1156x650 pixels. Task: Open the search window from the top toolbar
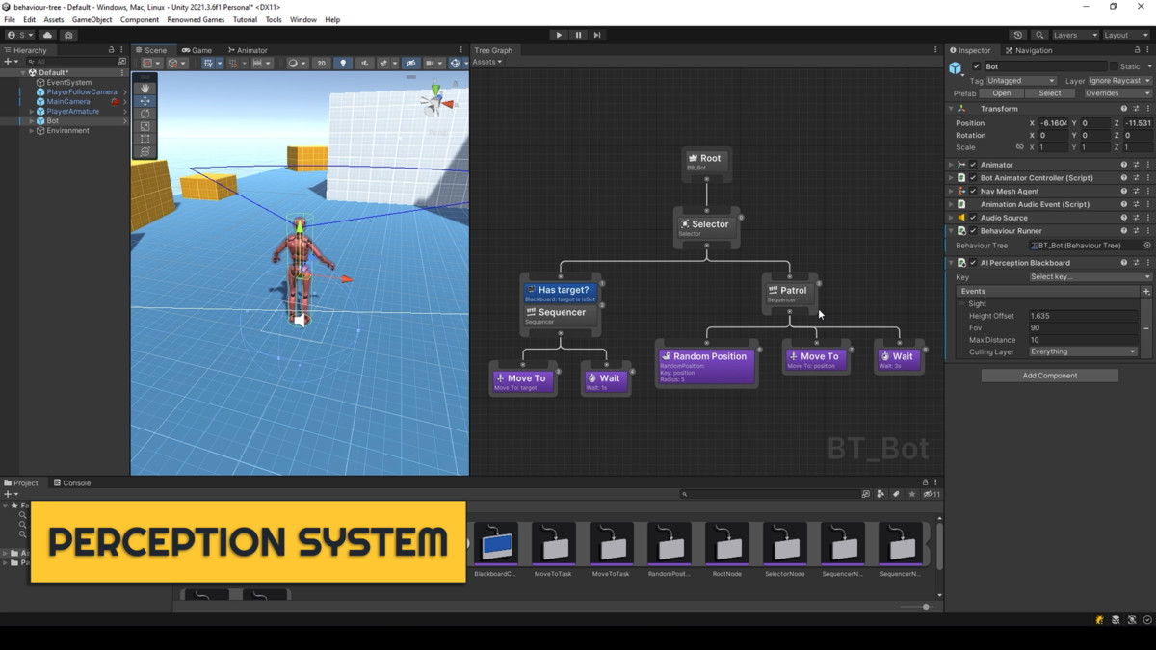click(1040, 34)
